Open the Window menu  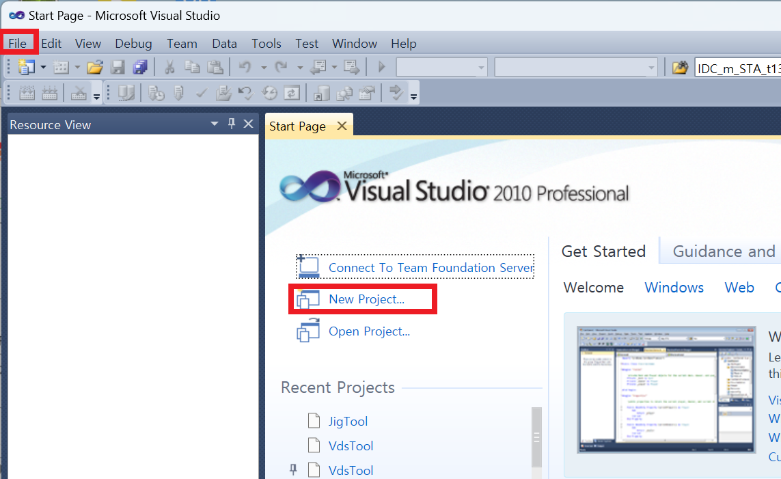(355, 44)
